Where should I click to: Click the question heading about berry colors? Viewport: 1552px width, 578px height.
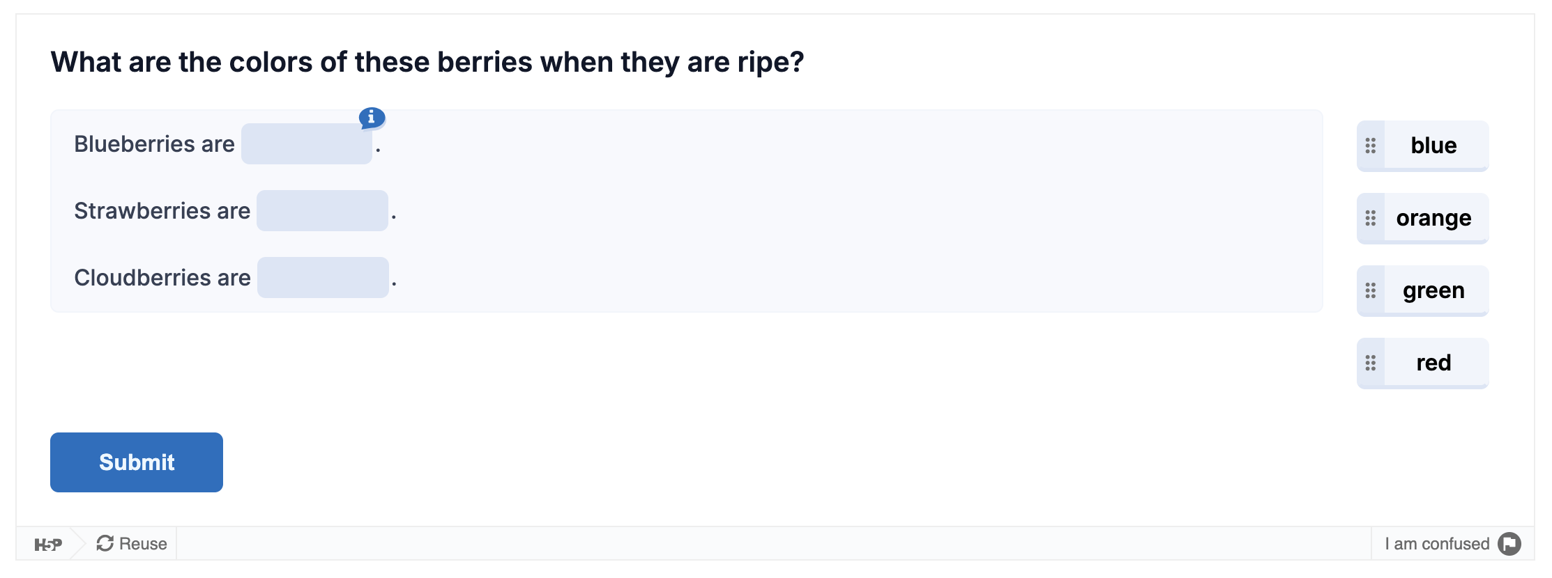[x=427, y=62]
